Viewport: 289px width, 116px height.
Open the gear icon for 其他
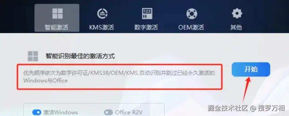[x=237, y=14]
